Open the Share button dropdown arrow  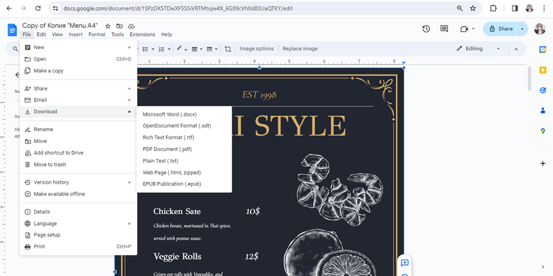(x=523, y=29)
